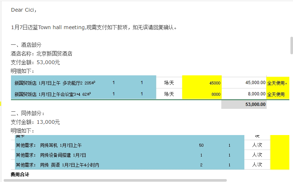
Task: Click the 同传 英语 4小时内 cell
Action: pos(70,165)
